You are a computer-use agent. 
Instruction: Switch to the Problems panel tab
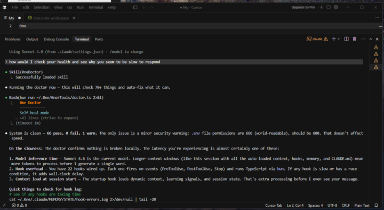pyautogui.click(x=13, y=39)
